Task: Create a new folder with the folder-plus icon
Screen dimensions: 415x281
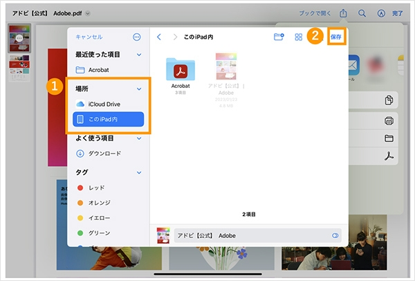Action: (279, 37)
